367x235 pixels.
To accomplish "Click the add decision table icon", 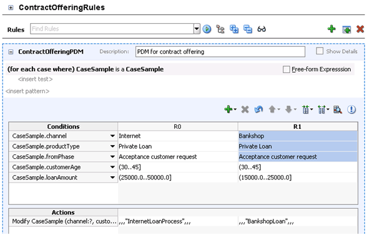I will (x=346, y=29).
